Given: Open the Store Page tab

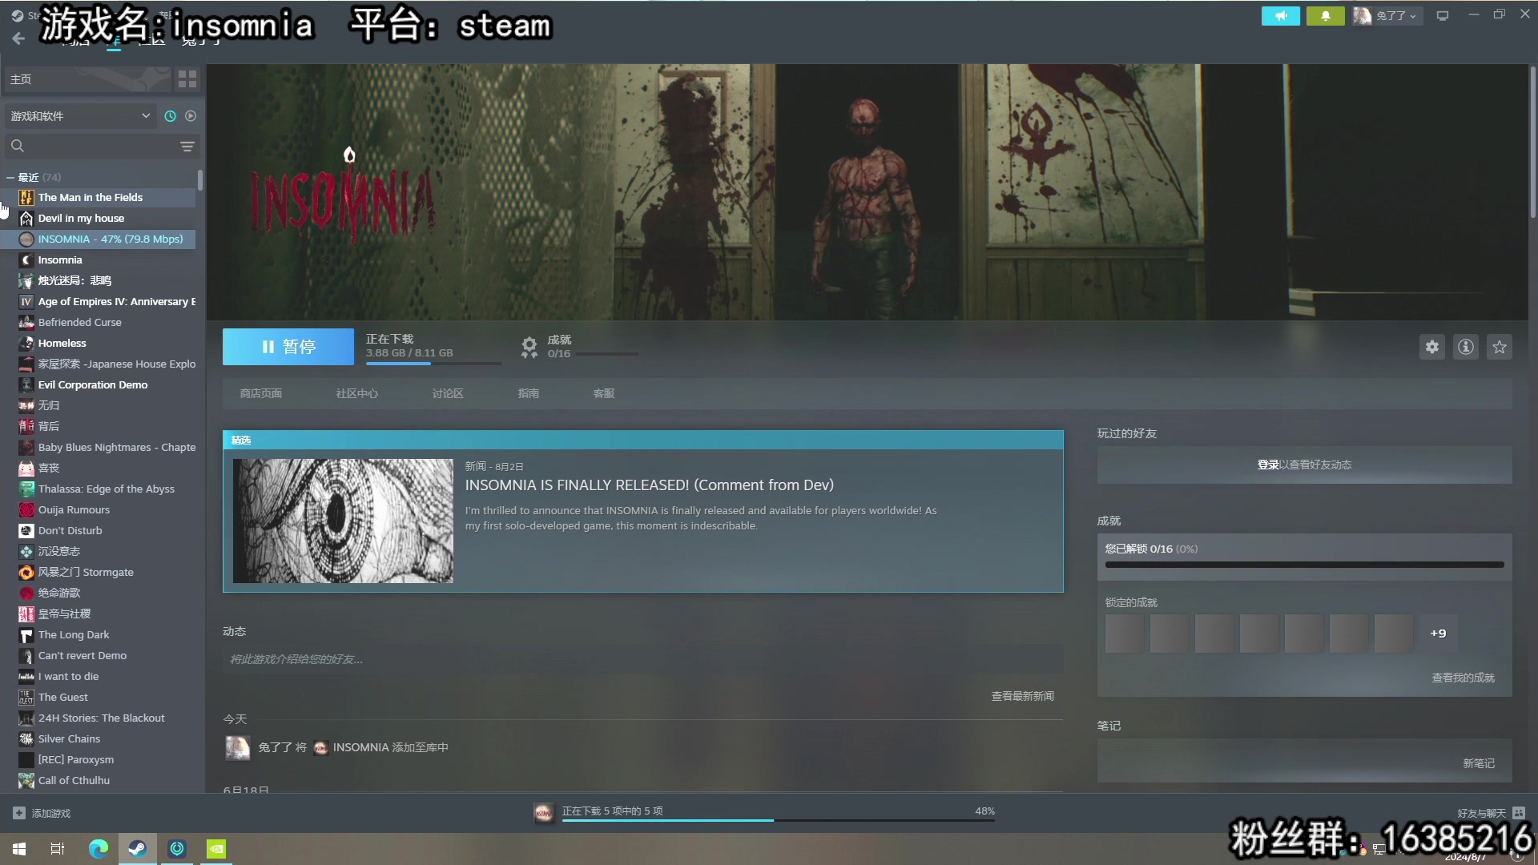Looking at the screenshot, I should tap(260, 393).
